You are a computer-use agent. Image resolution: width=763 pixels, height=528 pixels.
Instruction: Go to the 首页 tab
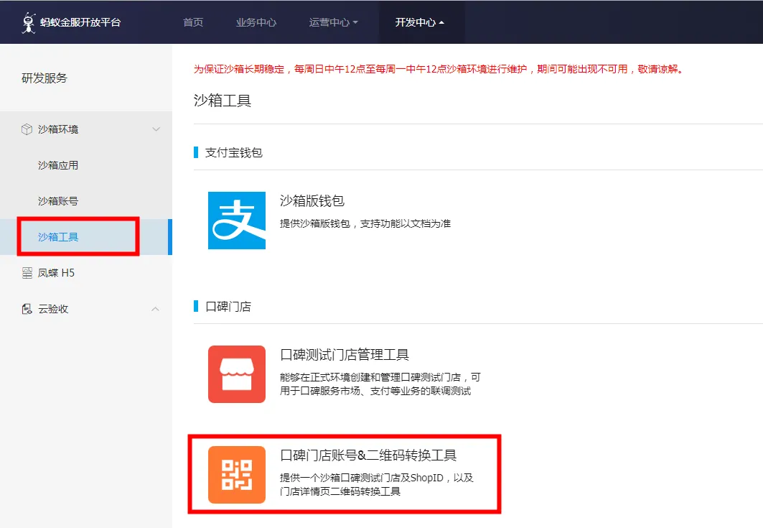[192, 22]
